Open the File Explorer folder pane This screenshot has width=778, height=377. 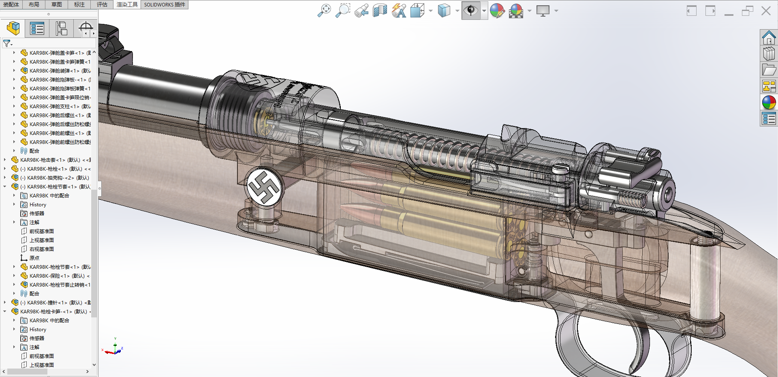tap(769, 70)
